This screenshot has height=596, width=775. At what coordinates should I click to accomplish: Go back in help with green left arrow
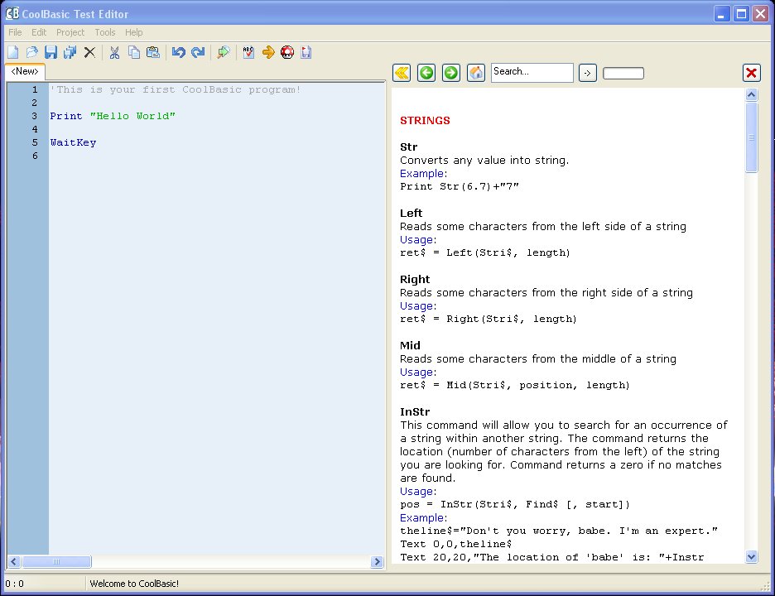(426, 73)
